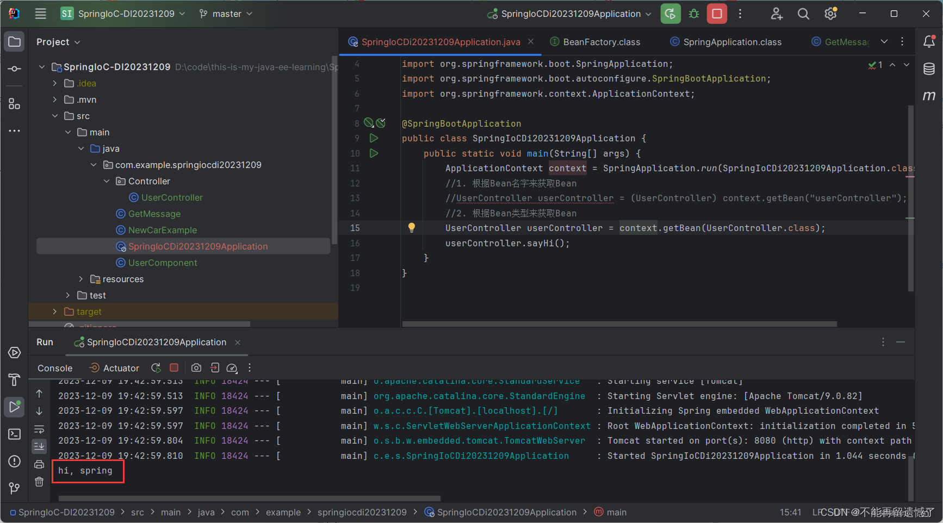Open Structure tool window icon
This screenshot has width=943, height=523.
pyautogui.click(x=14, y=104)
